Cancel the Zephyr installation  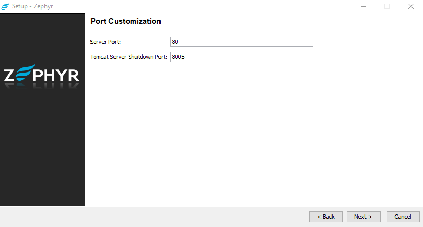tap(403, 217)
